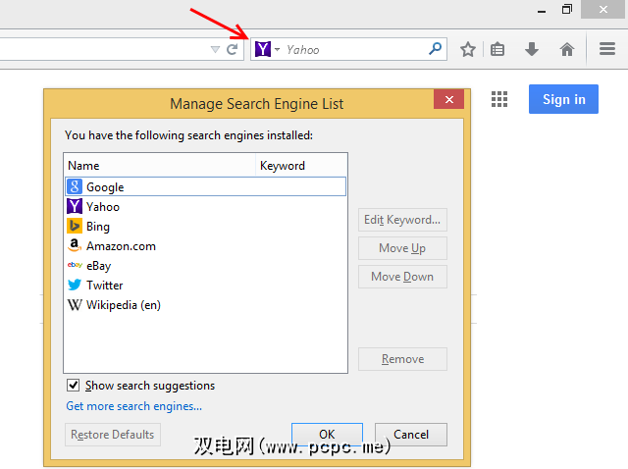Select Wikipedia (en) in the list

pyautogui.click(x=205, y=305)
